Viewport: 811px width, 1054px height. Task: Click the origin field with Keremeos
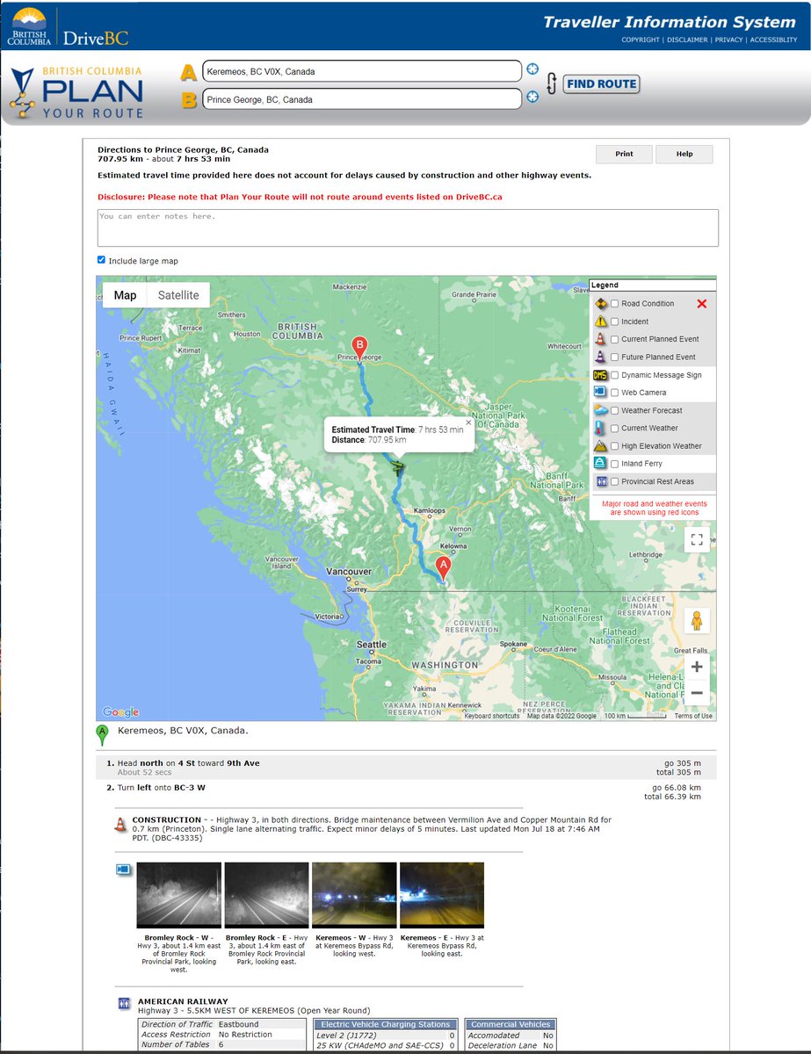pyautogui.click(x=361, y=71)
